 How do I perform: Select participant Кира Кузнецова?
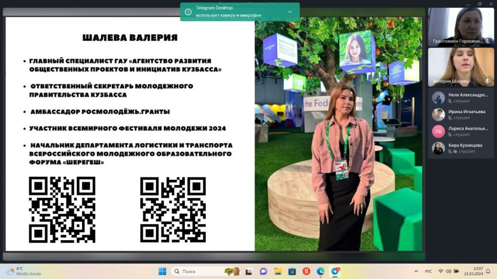pyautogui.click(x=461, y=148)
